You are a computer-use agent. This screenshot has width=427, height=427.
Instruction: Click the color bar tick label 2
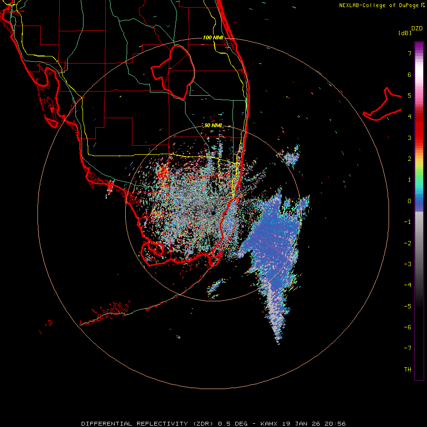[x=409, y=159]
